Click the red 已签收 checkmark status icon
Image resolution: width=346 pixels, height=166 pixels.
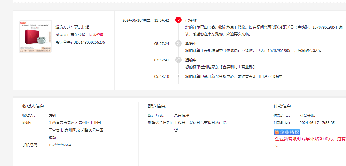pos(179,20)
